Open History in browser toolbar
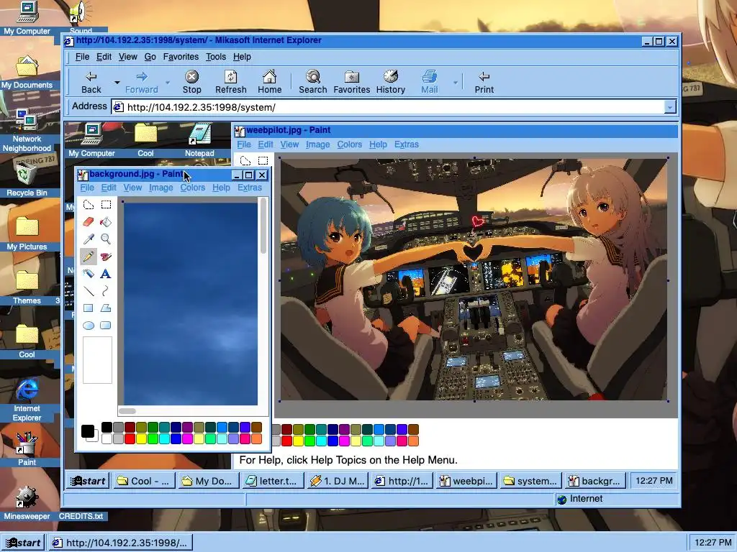Viewport: 737px width, 552px height. pyautogui.click(x=391, y=82)
